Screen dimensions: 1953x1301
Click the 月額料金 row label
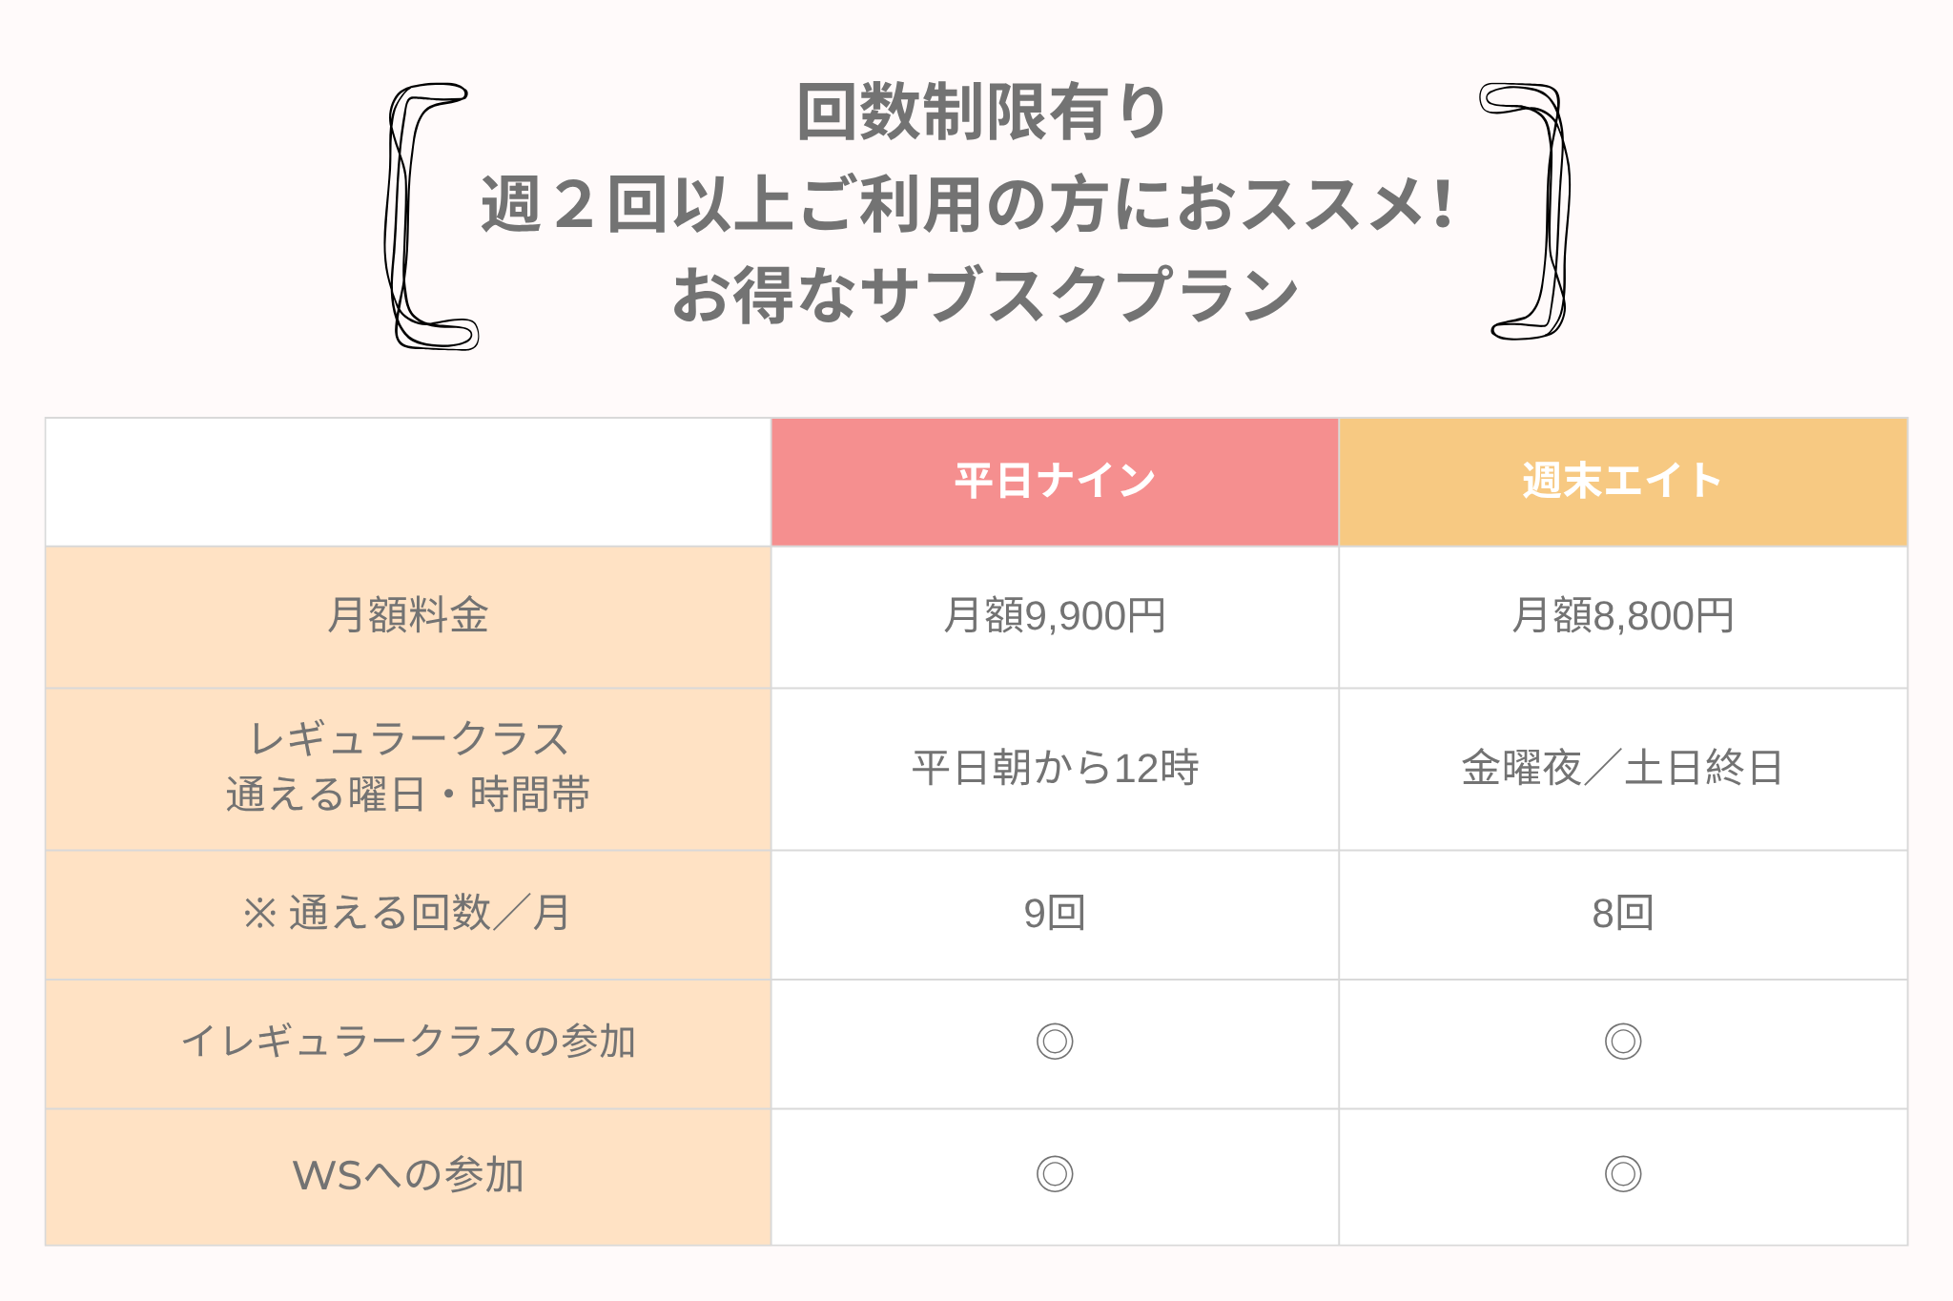pos(408,617)
